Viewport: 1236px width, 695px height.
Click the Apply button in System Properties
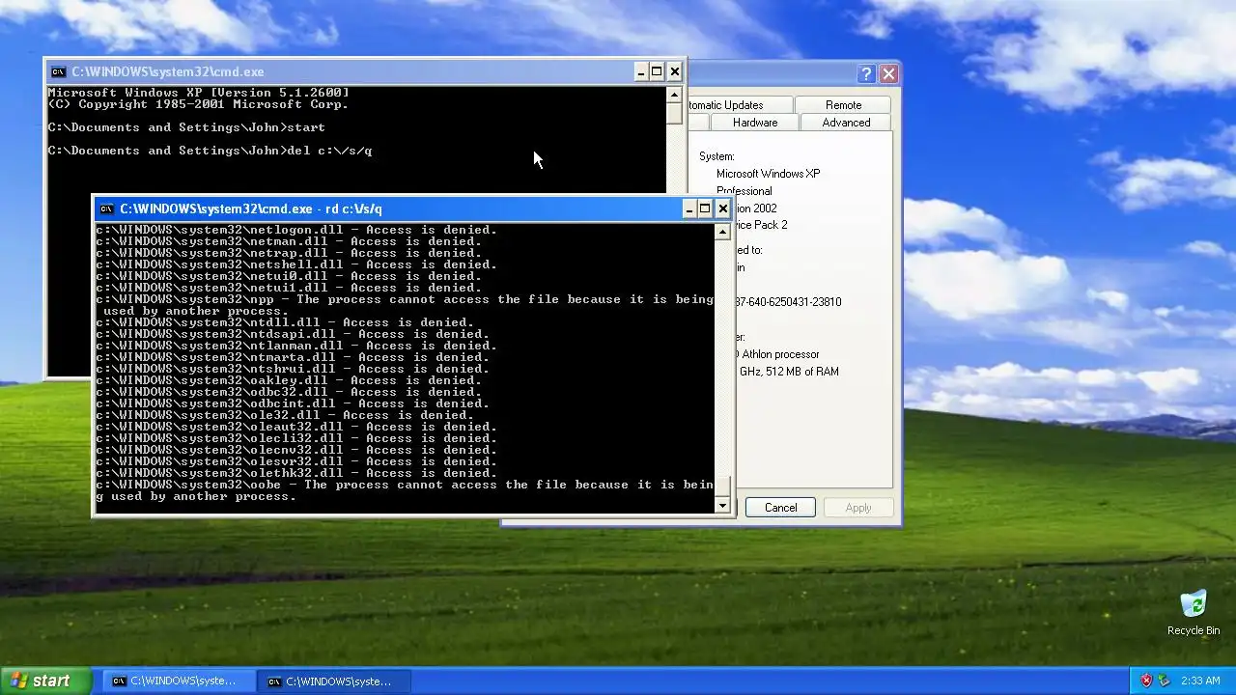coord(858,508)
